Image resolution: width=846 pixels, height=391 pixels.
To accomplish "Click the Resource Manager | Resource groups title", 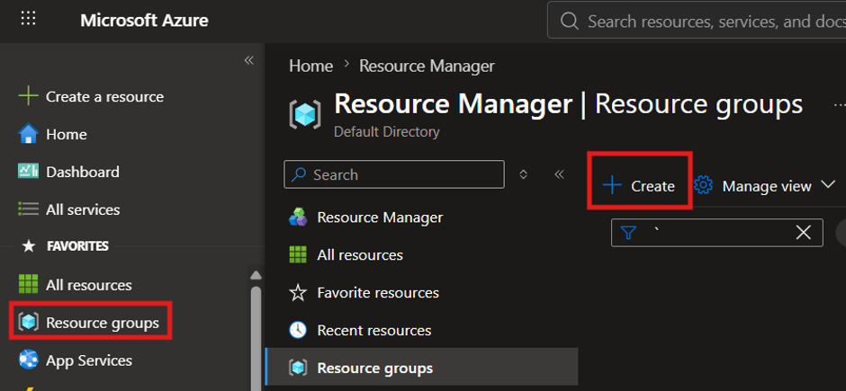I will pyautogui.click(x=569, y=104).
